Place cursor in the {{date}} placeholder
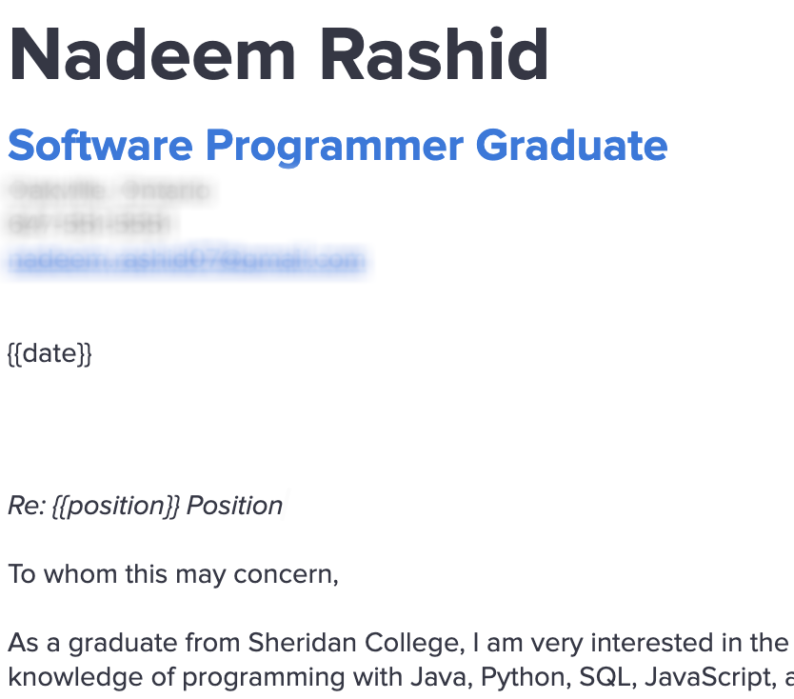 tap(50, 353)
